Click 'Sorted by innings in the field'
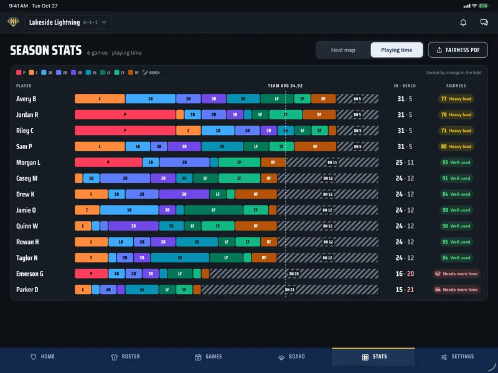Image resolution: width=498 pixels, height=373 pixels. coord(454,73)
